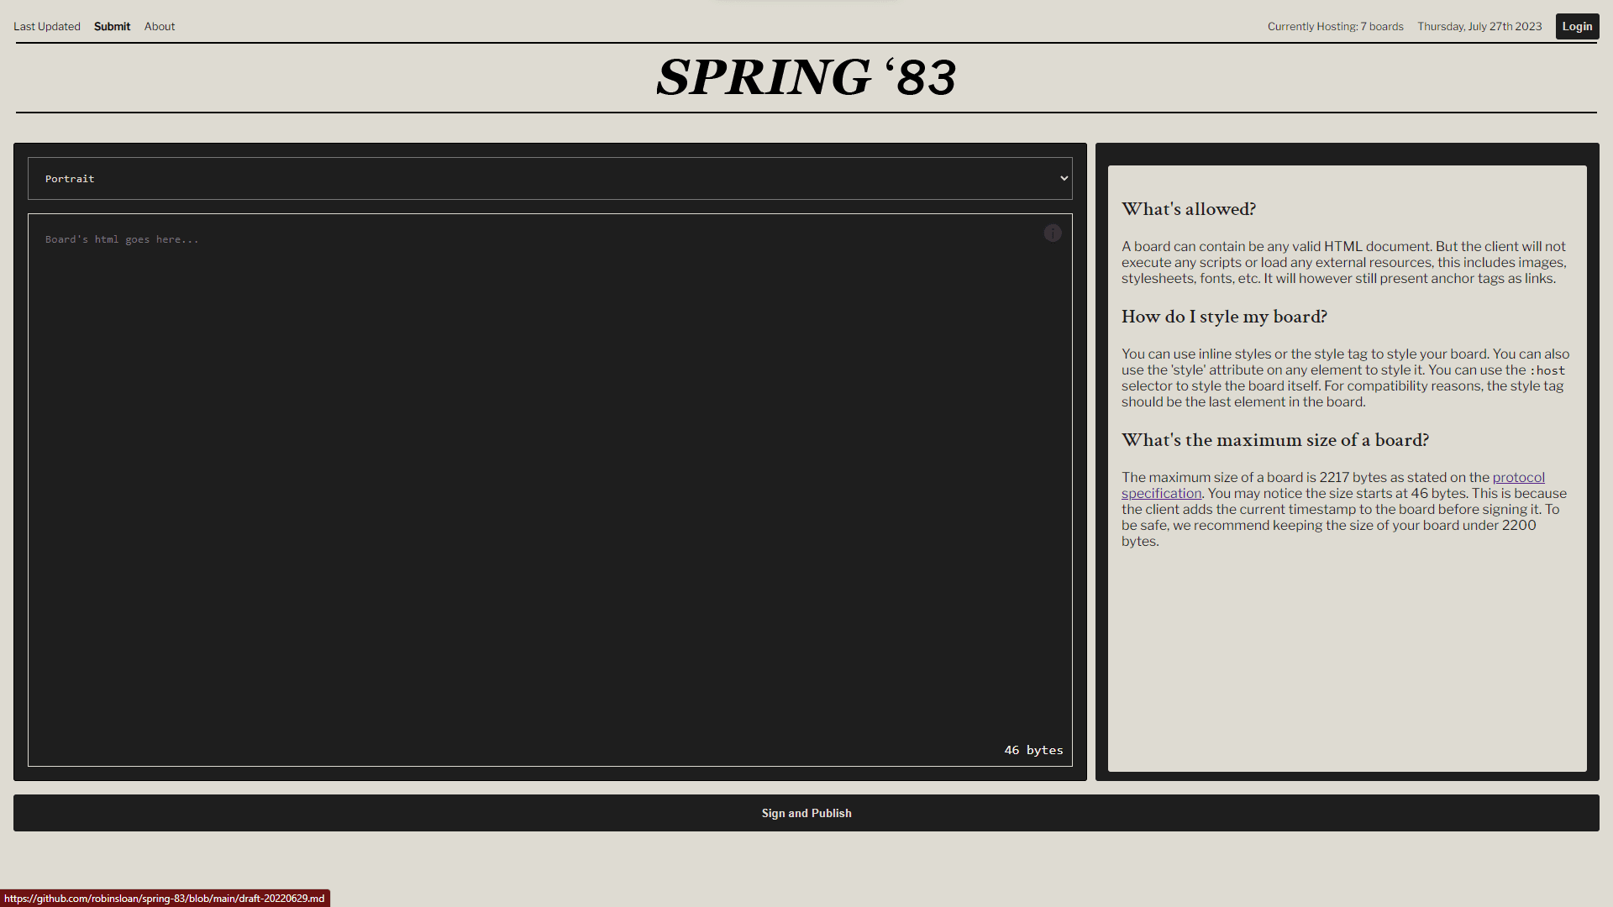1613x907 pixels.
Task: Click the circular info icon in editor
Action: click(1053, 233)
